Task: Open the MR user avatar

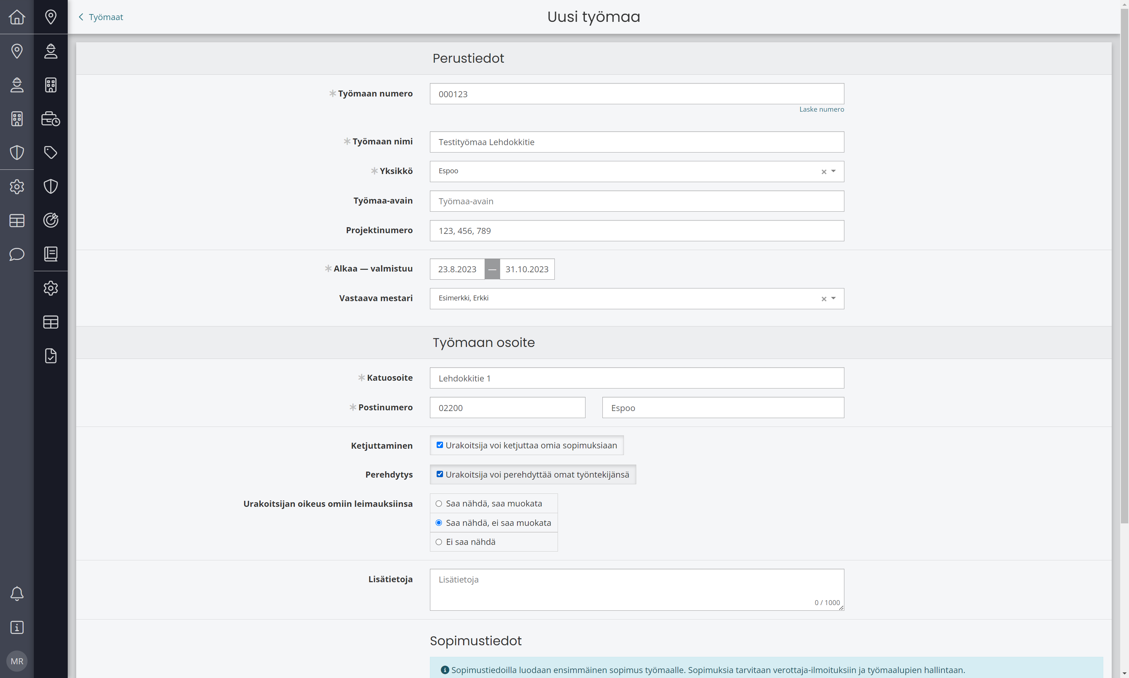Action: tap(17, 661)
